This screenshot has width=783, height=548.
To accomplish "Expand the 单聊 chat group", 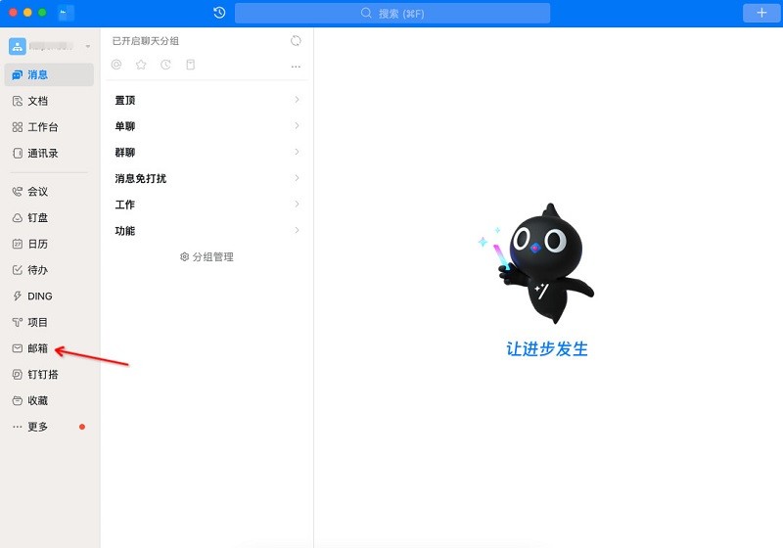I will (206, 126).
